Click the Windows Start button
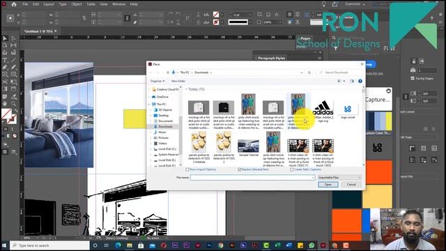446x251 pixels. coord(4,245)
